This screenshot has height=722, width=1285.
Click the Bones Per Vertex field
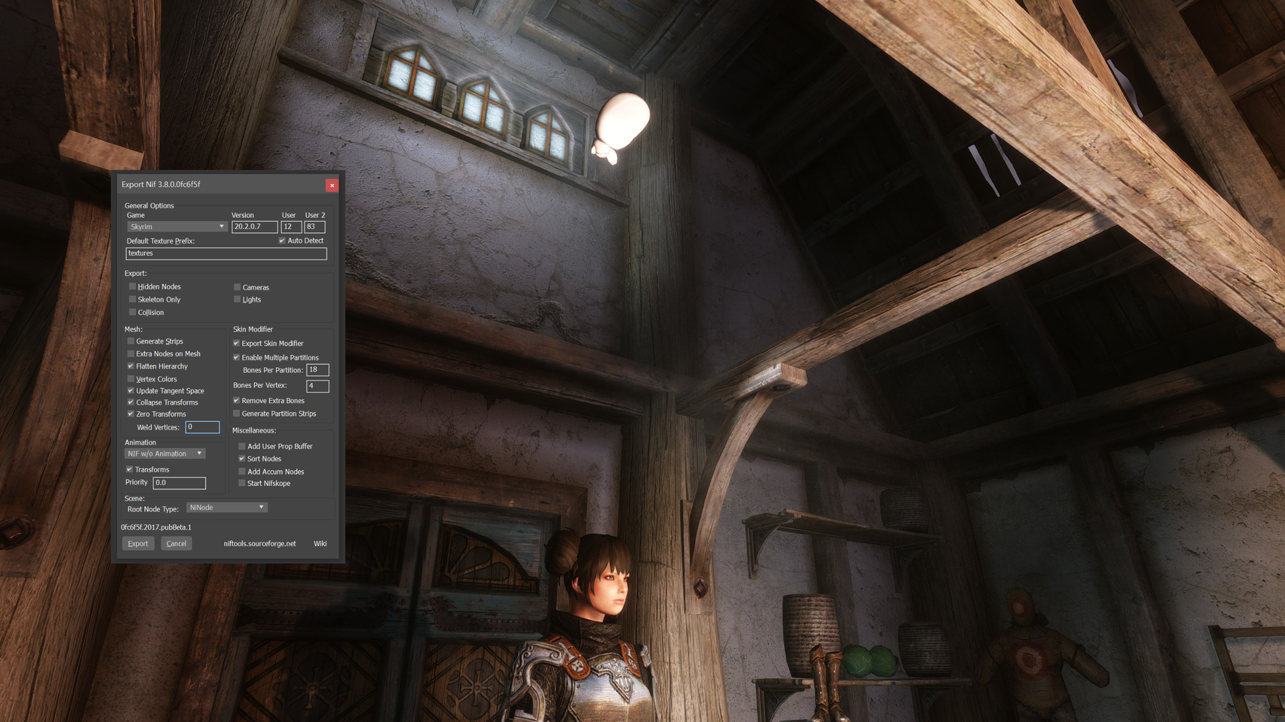pos(318,386)
